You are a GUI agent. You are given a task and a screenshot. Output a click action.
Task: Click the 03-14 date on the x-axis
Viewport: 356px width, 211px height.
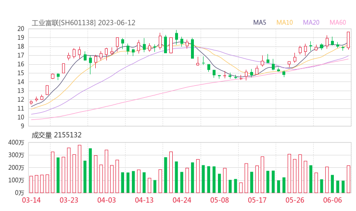[31, 200]
